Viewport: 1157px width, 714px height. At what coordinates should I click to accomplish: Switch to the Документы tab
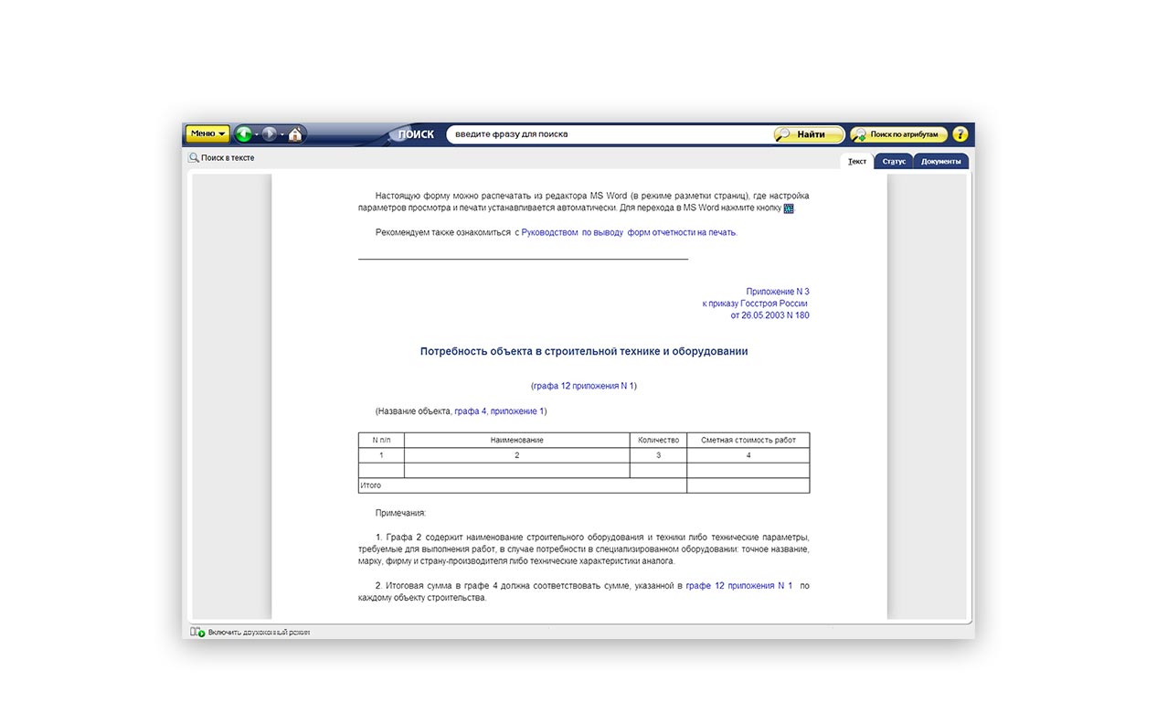(940, 161)
